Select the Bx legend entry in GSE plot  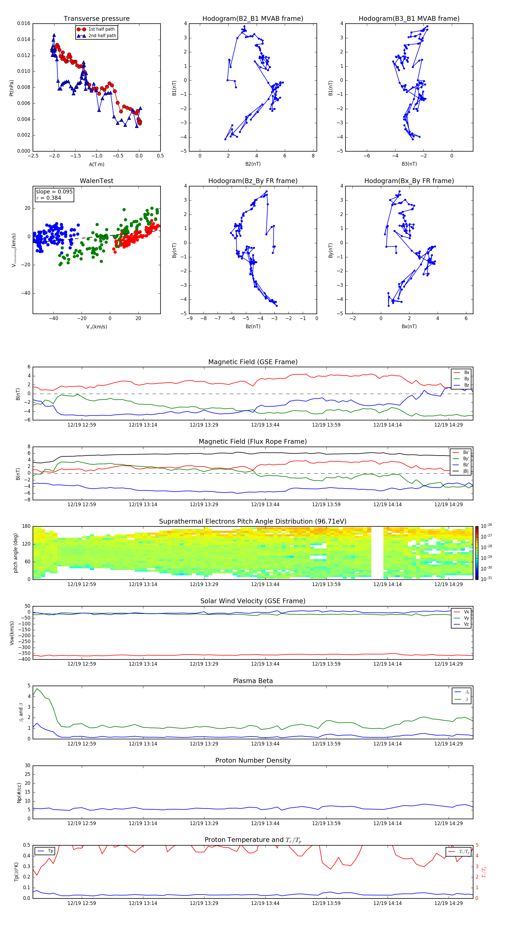(461, 373)
